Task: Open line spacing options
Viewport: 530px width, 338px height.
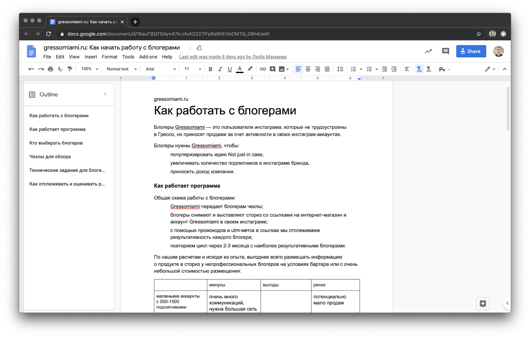Action: [340, 69]
